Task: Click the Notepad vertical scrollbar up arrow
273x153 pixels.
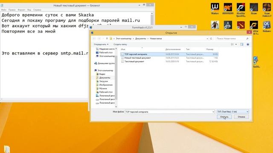Action: 152,14
